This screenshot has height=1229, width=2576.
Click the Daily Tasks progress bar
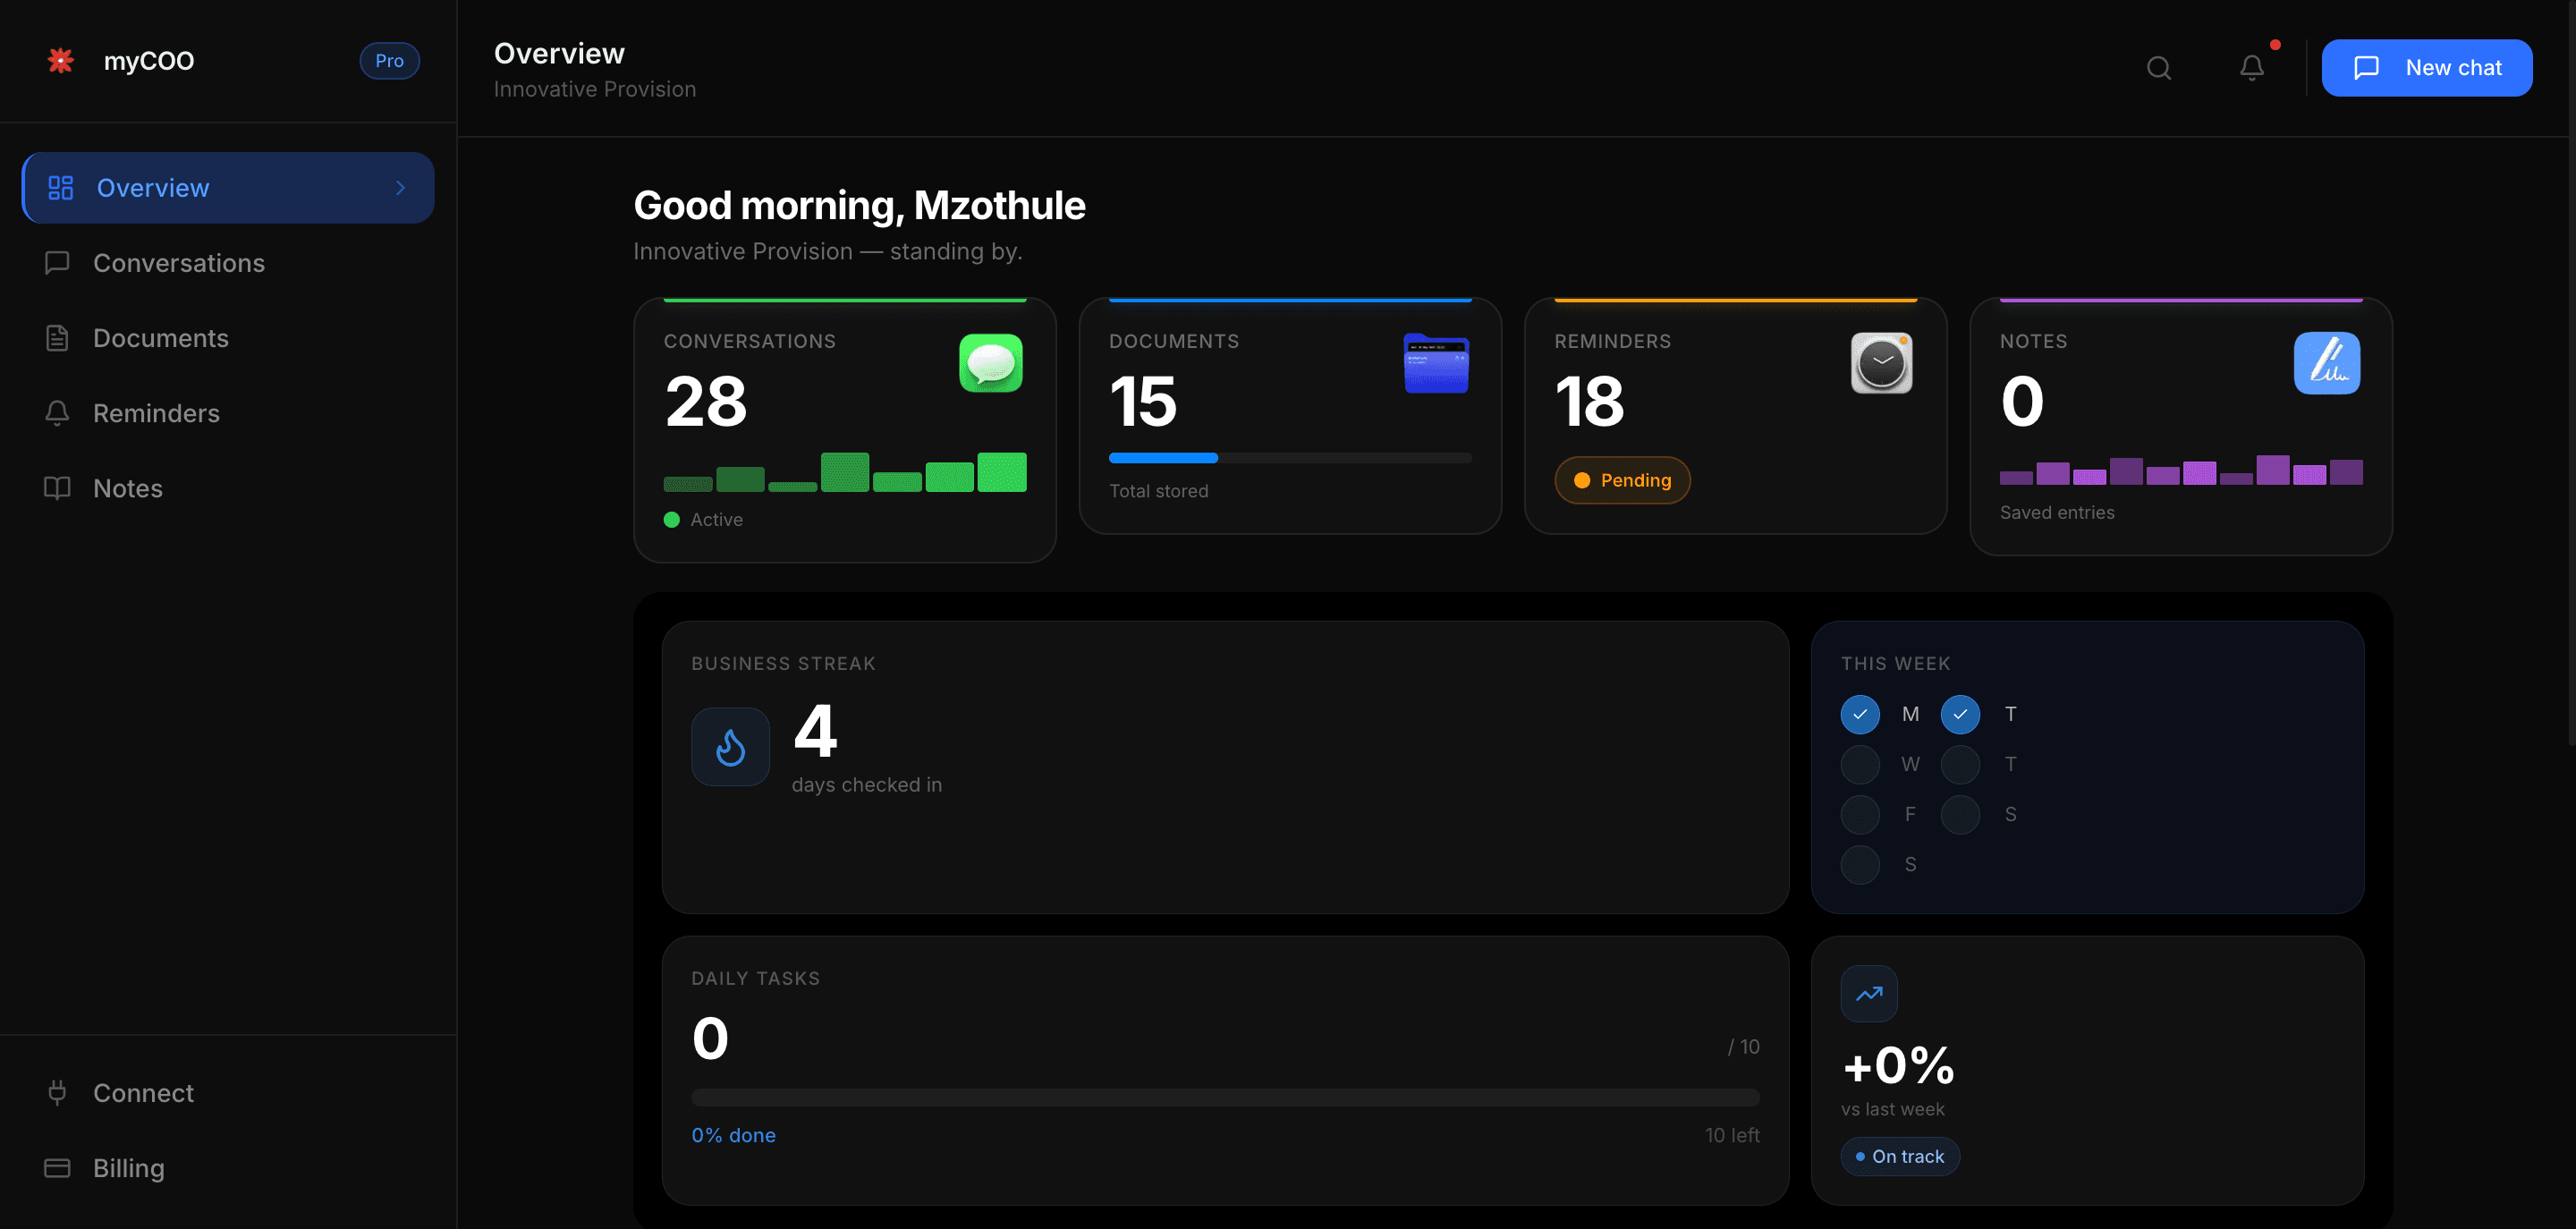pyautogui.click(x=1225, y=1097)
